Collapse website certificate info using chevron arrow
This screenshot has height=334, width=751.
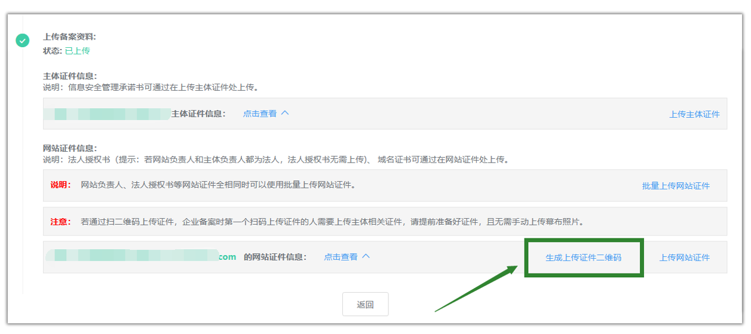pos(366,256)
